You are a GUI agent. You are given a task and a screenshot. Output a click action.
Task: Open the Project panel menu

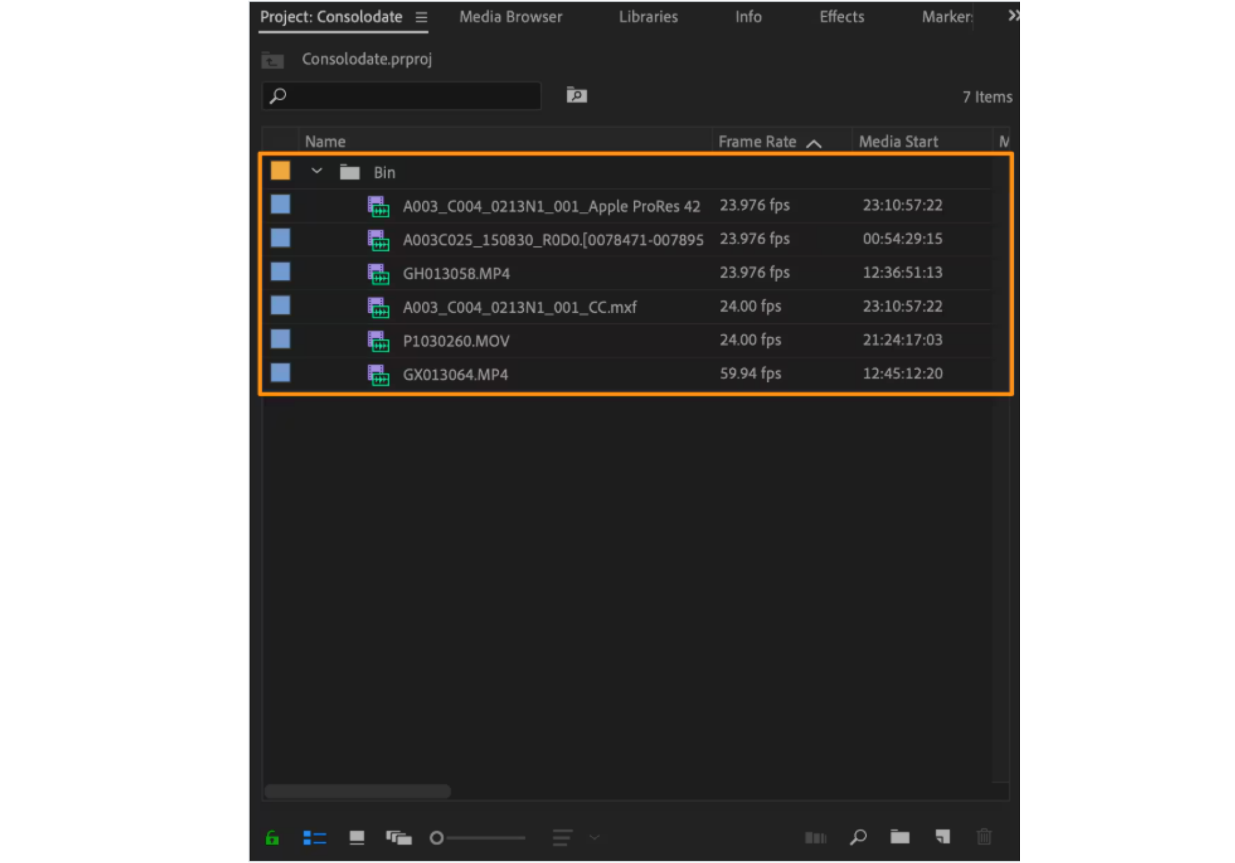coord(422,17)
